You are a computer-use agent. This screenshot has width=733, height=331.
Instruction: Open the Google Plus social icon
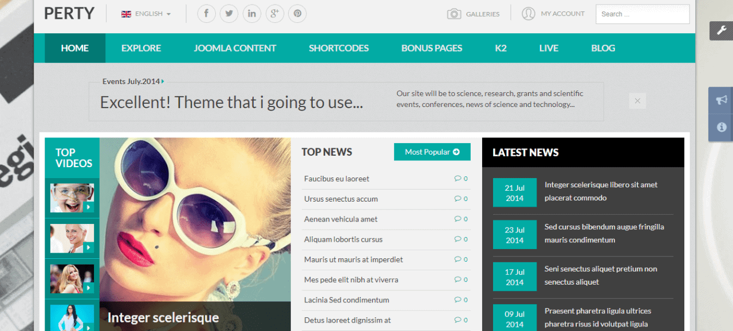tap(274, 14)
